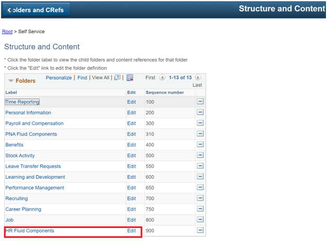Click the zoom grid popup icon
The image size is (327, 241).
[x=117, y=78]
